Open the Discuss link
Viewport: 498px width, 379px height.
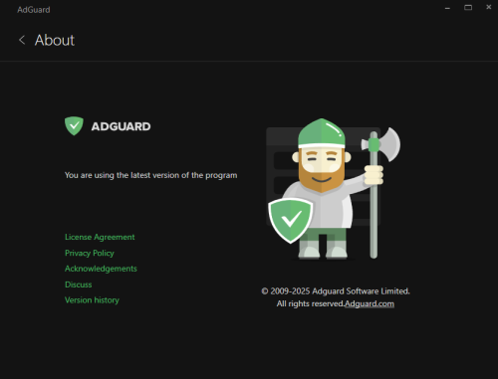(78, 284)
